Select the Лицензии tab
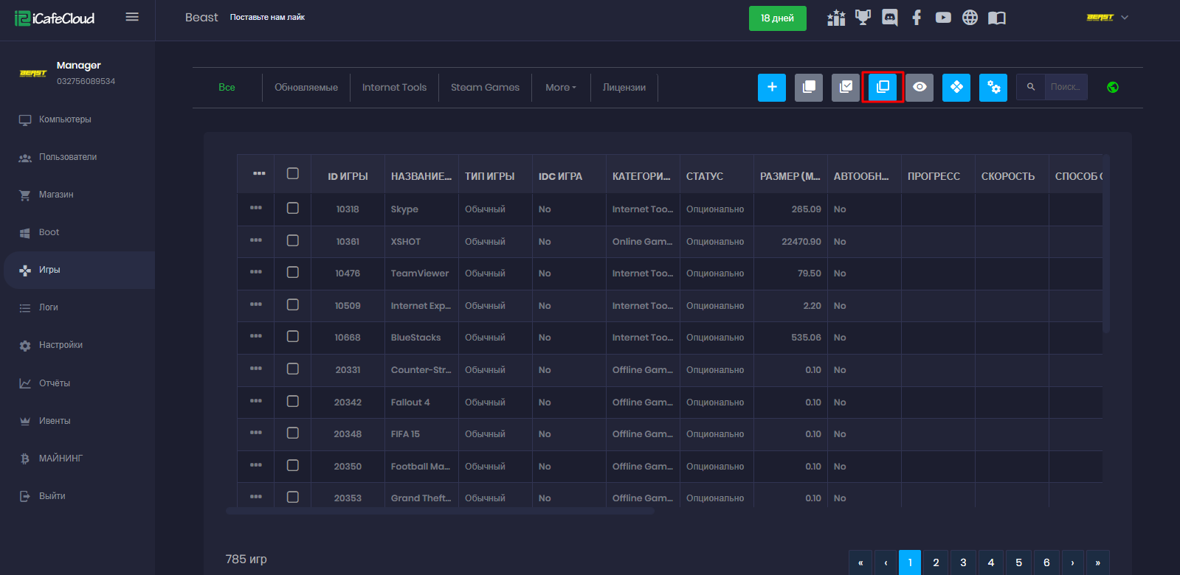 pos(624,87)
